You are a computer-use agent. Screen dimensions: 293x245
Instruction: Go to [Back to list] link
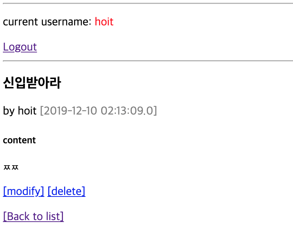click(33, 216)
